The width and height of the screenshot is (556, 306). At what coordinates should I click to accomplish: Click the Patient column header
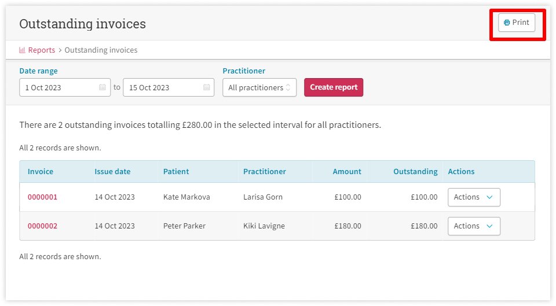point(176,172)
